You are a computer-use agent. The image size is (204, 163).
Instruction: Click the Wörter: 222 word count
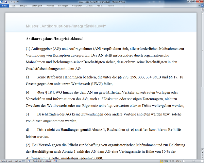(20, 160)
